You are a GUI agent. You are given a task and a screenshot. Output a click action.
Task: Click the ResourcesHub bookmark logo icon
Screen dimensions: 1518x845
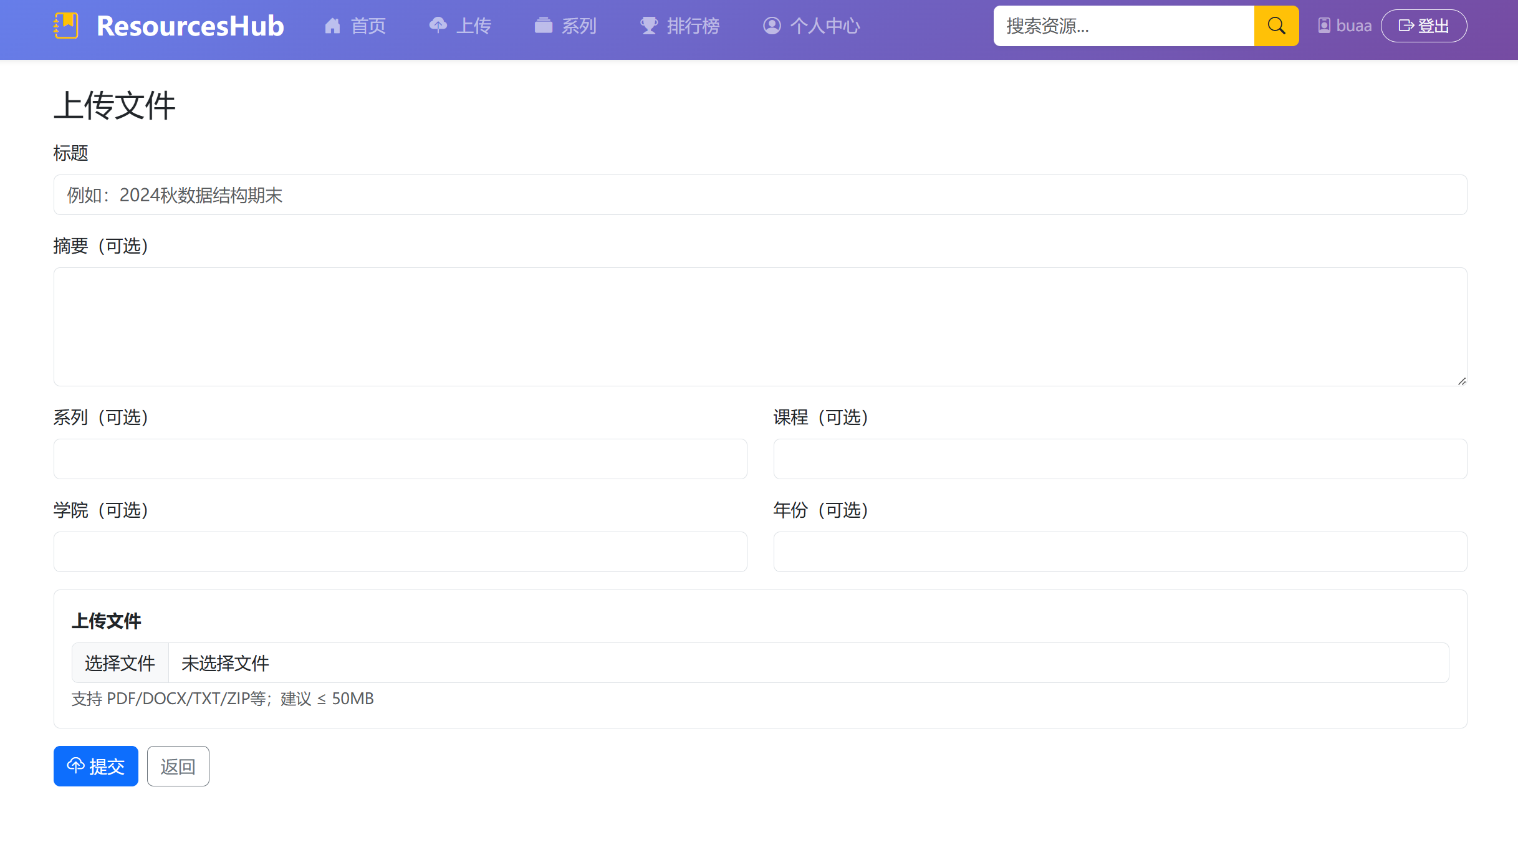pos(66,26)
